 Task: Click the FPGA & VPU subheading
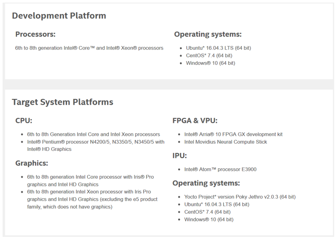pos(195,121)
